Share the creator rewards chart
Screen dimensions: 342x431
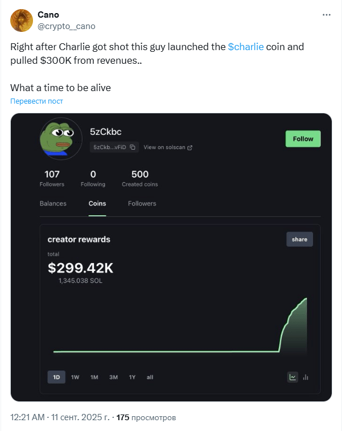click(299, 239)
